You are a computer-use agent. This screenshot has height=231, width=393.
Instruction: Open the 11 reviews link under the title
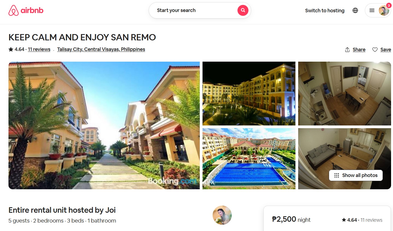point(39,49)
